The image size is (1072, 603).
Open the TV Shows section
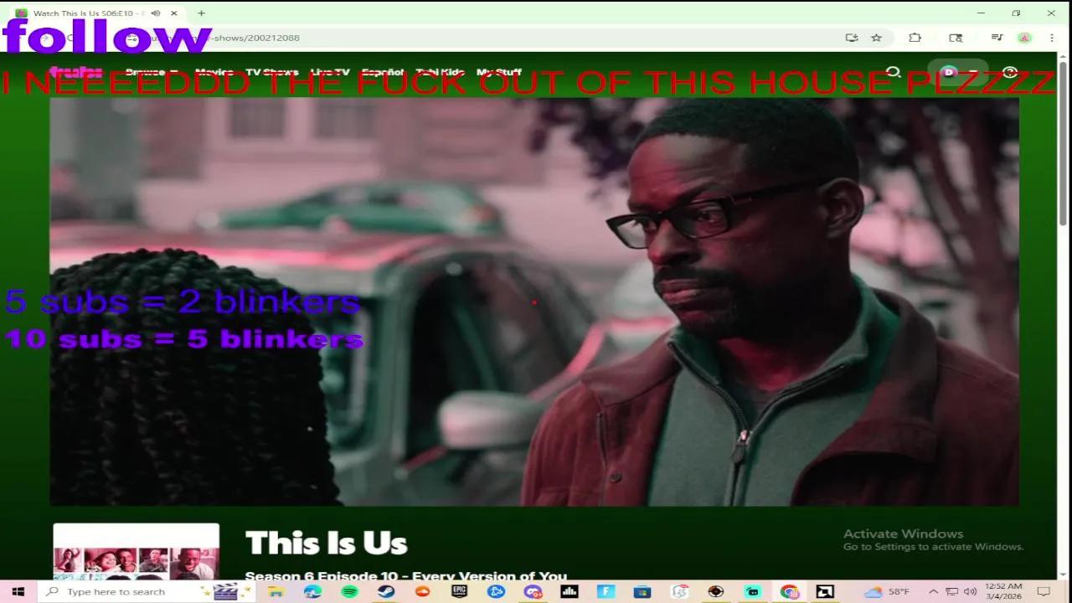pyautogui.click(x=271, y=72)
